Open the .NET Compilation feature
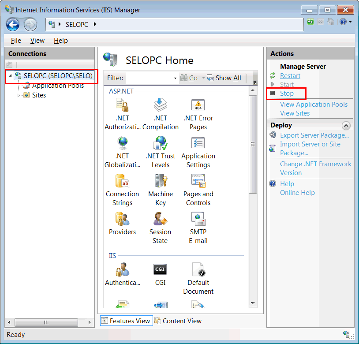This screenshot has height=344, width=359. [x=160, y=114]
